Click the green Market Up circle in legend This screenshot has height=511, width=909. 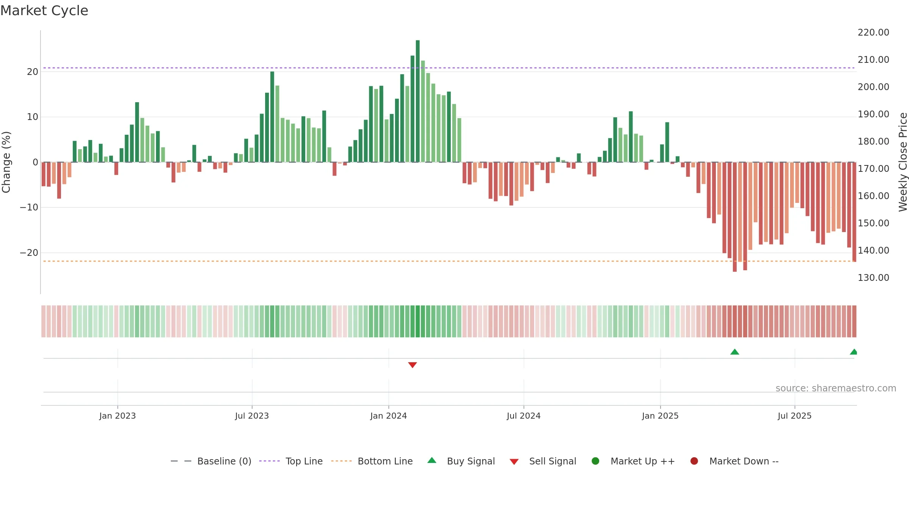click(595, 461)
